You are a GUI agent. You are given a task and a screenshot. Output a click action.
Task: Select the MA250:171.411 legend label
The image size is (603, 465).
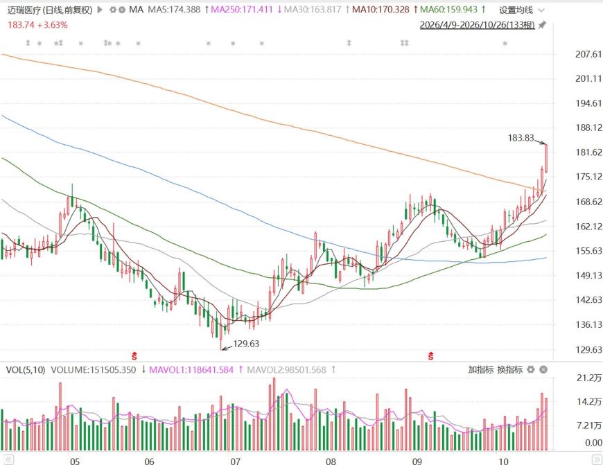(242, 10)
